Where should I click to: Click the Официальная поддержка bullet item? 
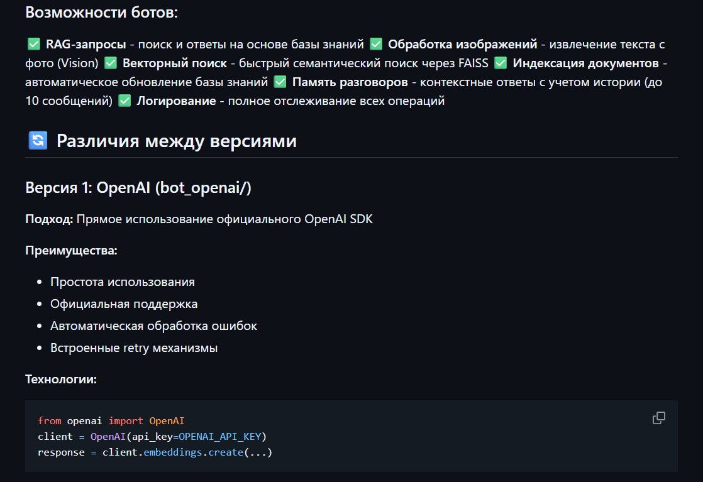[x=124, y=304]
